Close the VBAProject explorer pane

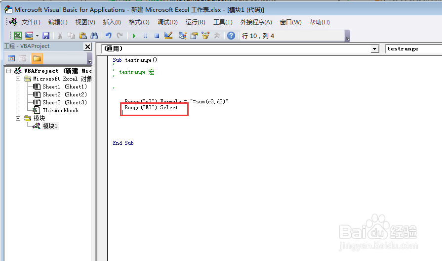pos(88,46)
